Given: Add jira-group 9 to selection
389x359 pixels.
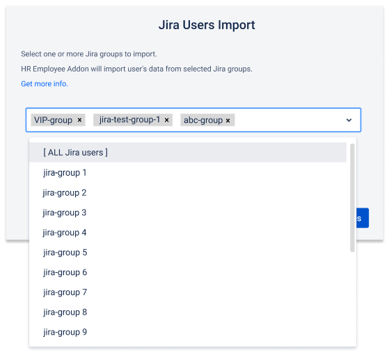Looking at the screenshot, I should click(188, 332).
